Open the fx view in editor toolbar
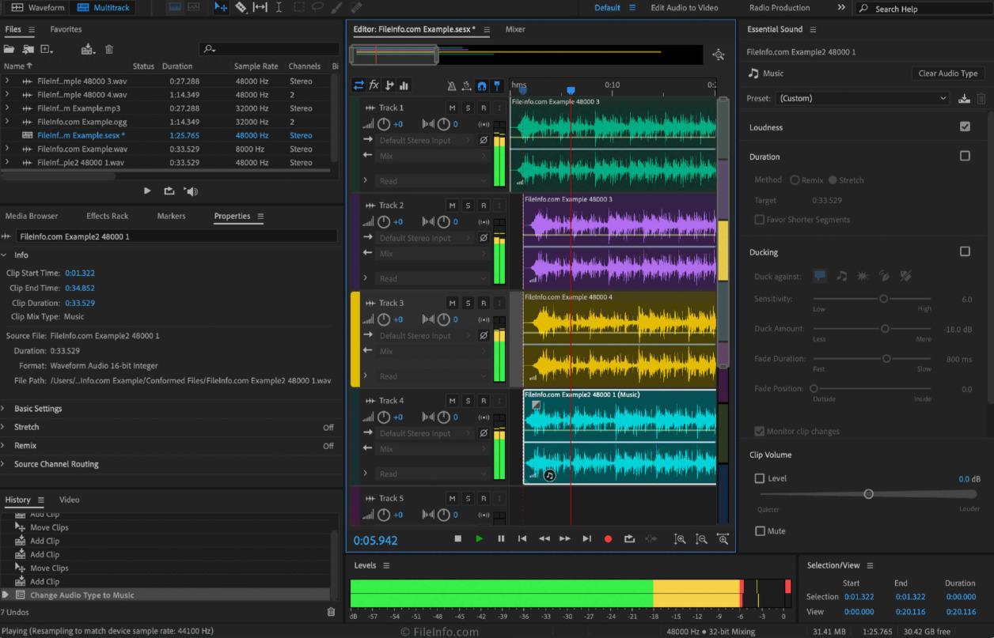Viewport: 994px width, 638px height. pos(374,85)
